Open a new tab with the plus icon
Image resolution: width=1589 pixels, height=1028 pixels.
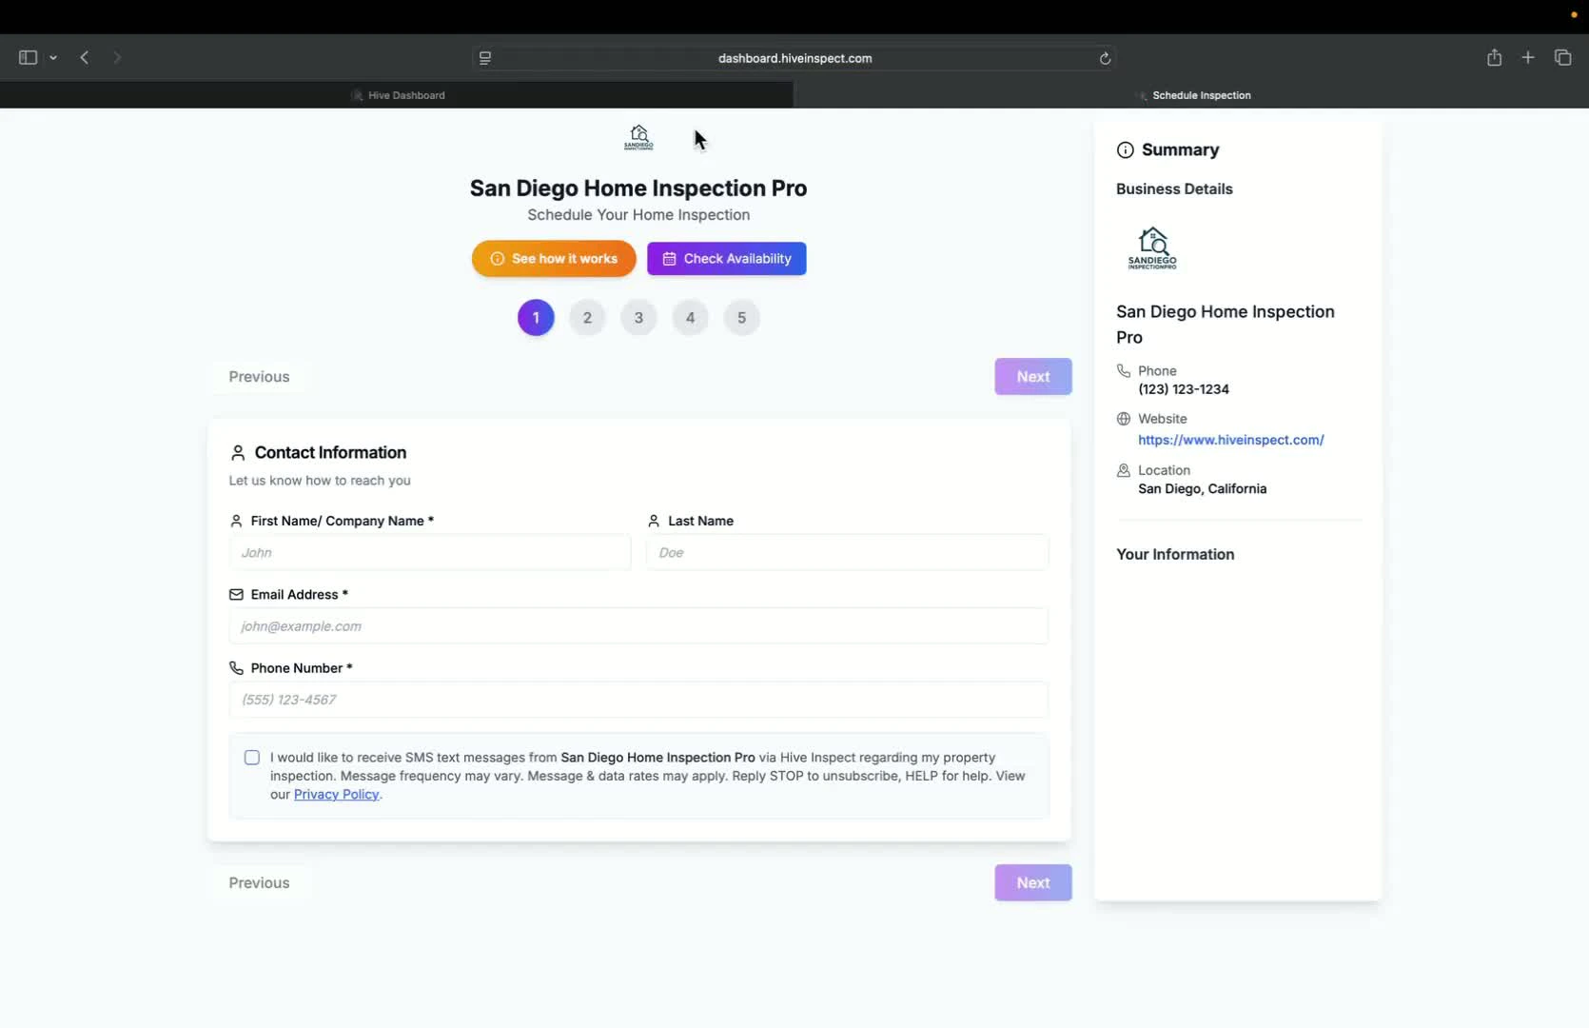pyautogui.click(x=1528, y=58)
